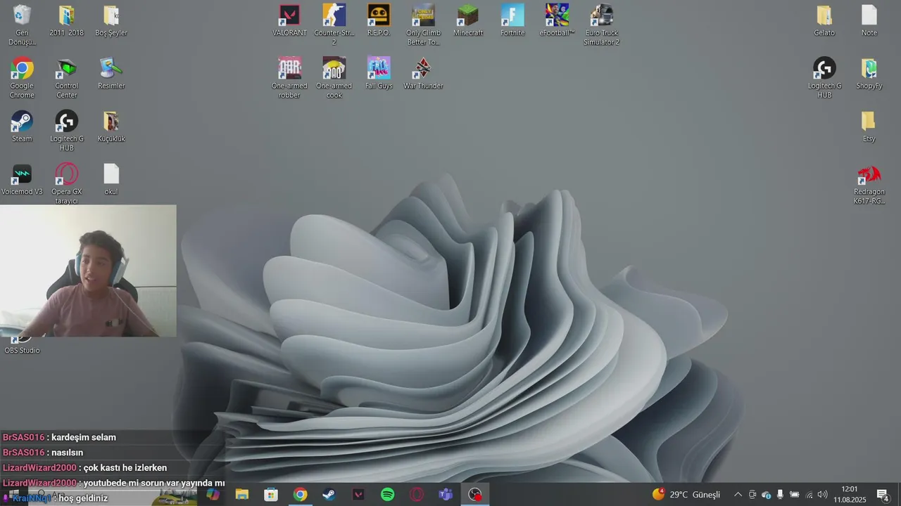The width and height of the screenshot is (901, 506).
Task: Open File Explorer from the taskbar
Action: [x=242, y=495]
